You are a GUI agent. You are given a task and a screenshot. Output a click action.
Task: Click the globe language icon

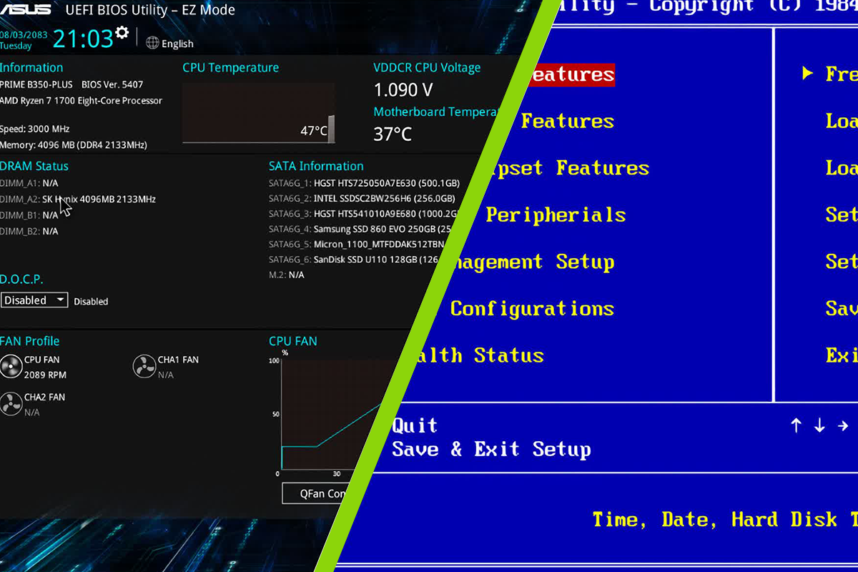[x=152, y=43]
